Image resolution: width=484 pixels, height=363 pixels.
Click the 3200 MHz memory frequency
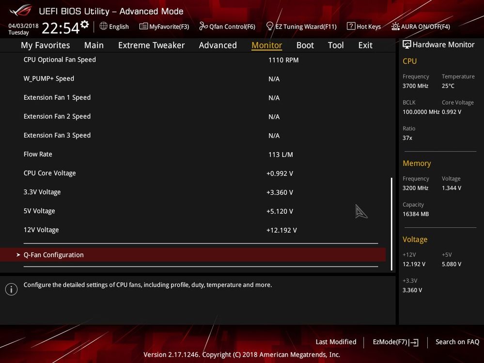415,188
